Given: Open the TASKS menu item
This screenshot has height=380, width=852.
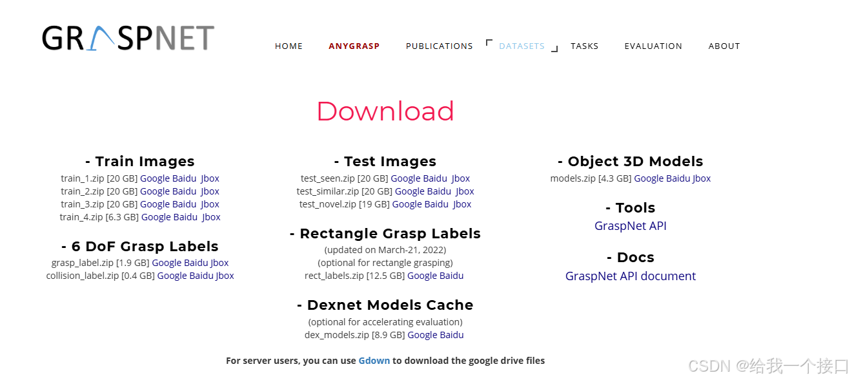Looking at the screenshot, I should 584,46.
